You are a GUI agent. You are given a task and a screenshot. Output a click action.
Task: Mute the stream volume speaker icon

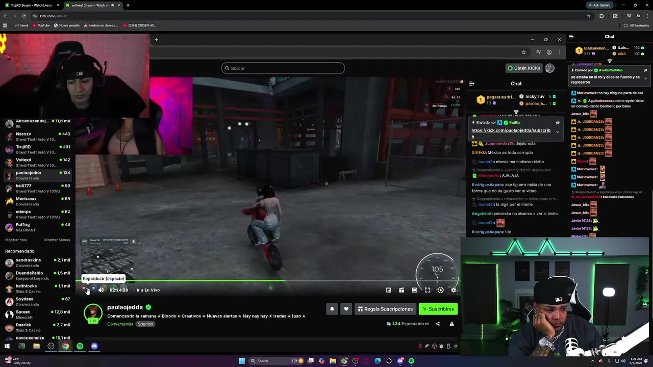(x=101, y=290)
